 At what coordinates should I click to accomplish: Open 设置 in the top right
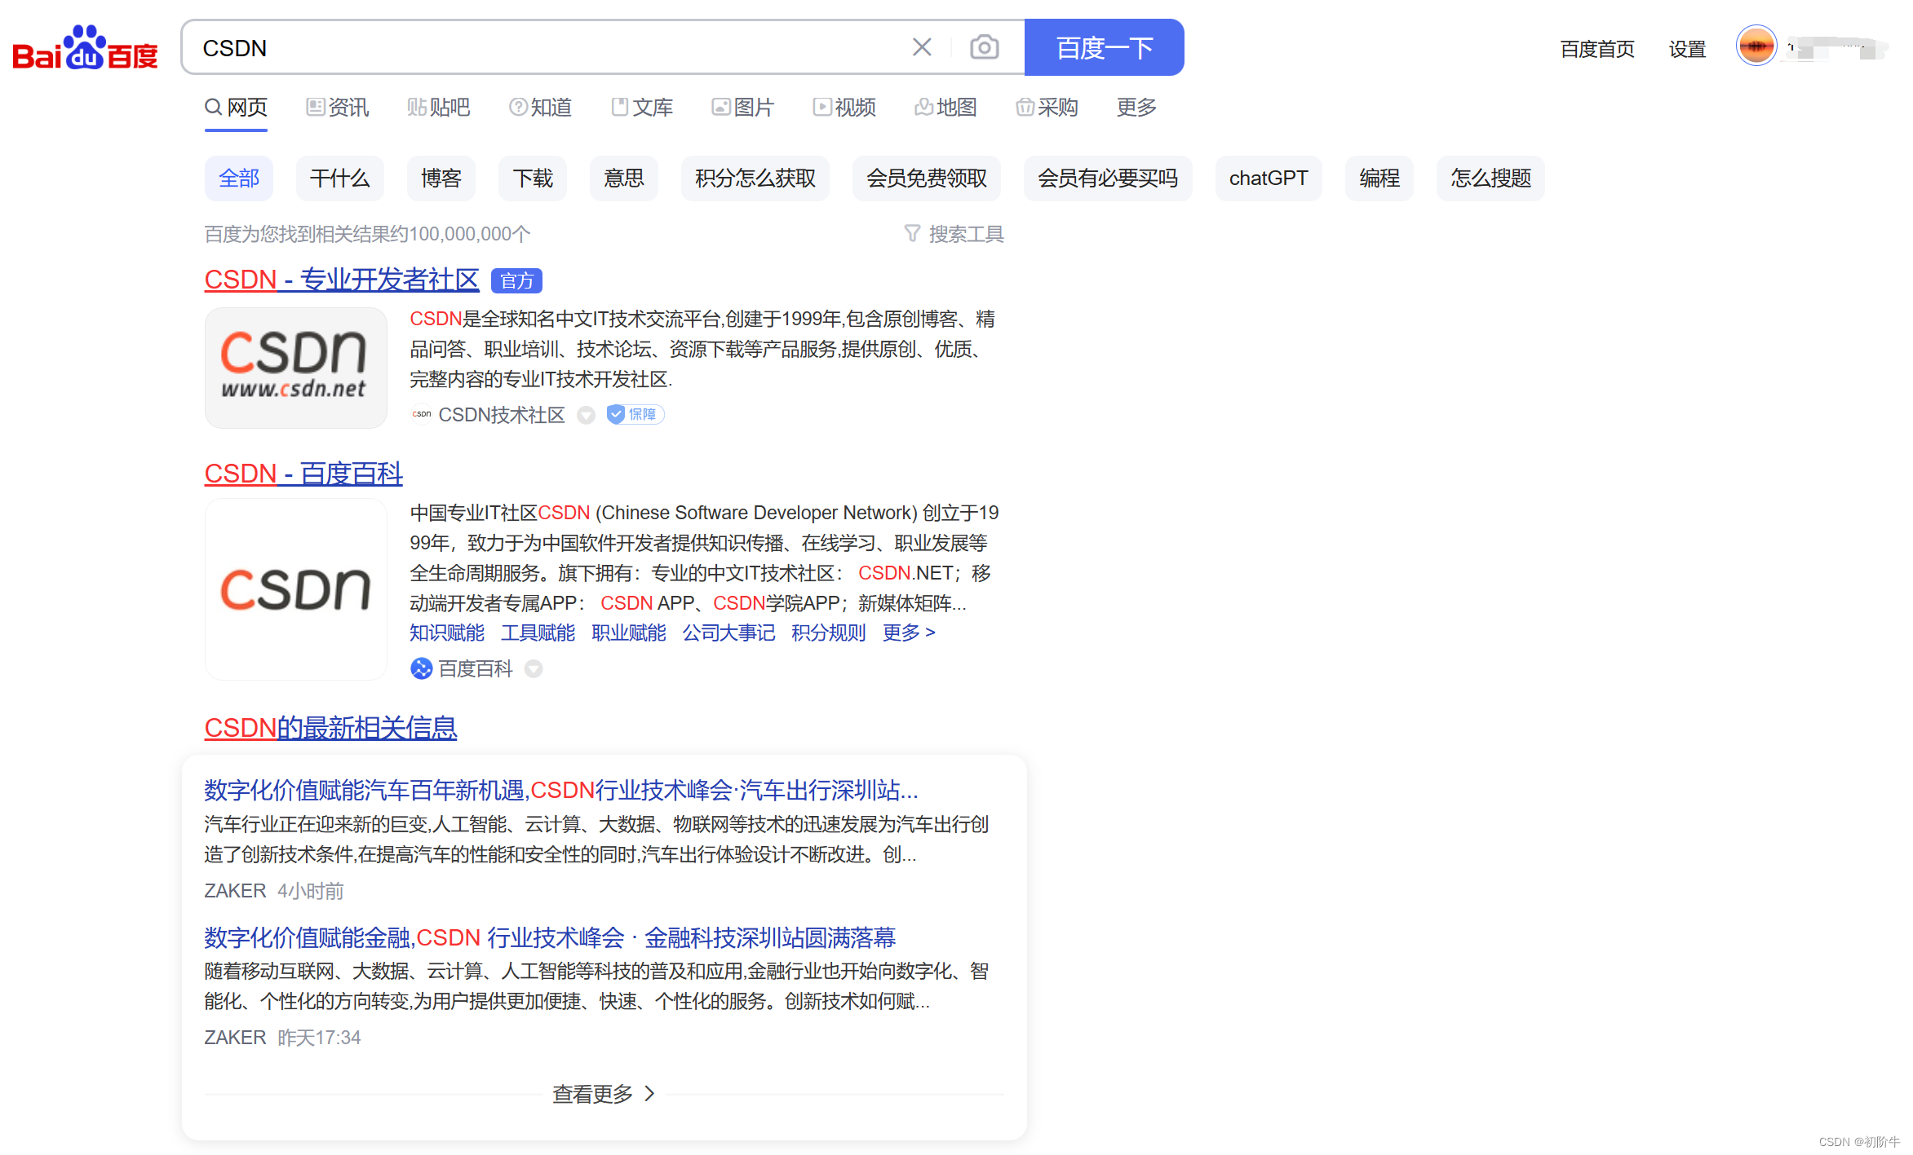point(1687,50)
